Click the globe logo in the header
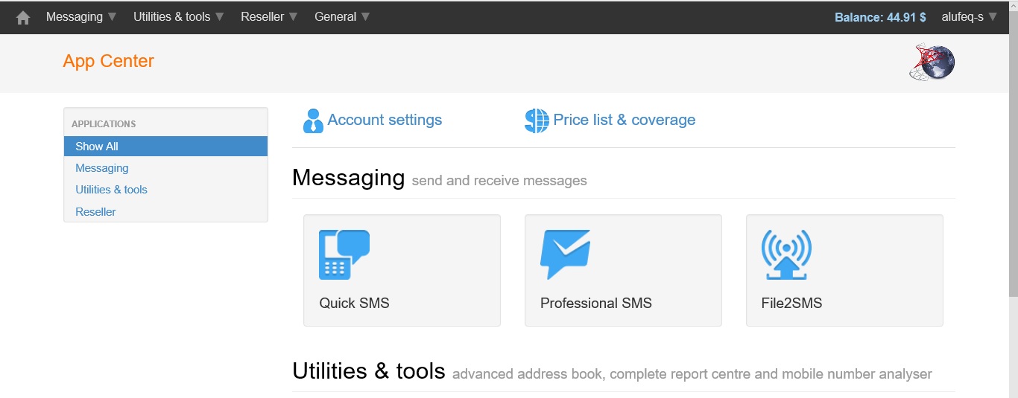This screenshot has width=1018, height=398. tap(932, 62)
